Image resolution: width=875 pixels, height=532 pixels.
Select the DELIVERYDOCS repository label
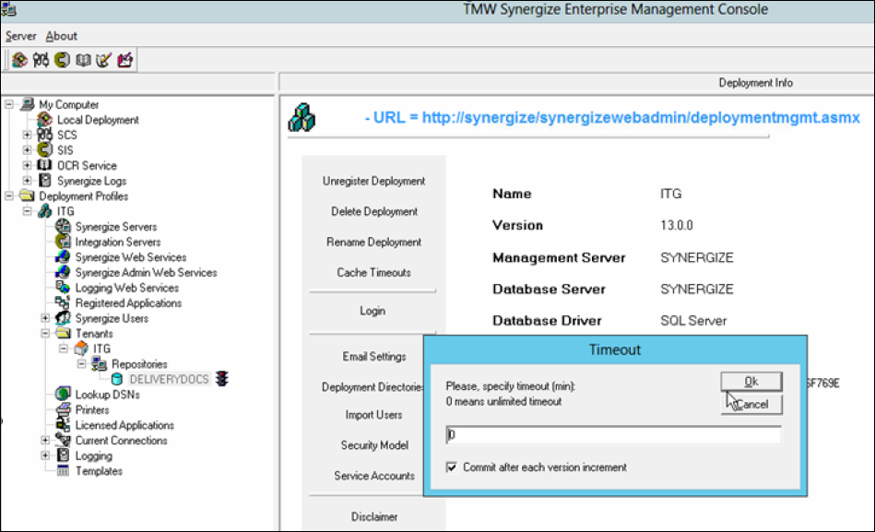coord(169,379)
